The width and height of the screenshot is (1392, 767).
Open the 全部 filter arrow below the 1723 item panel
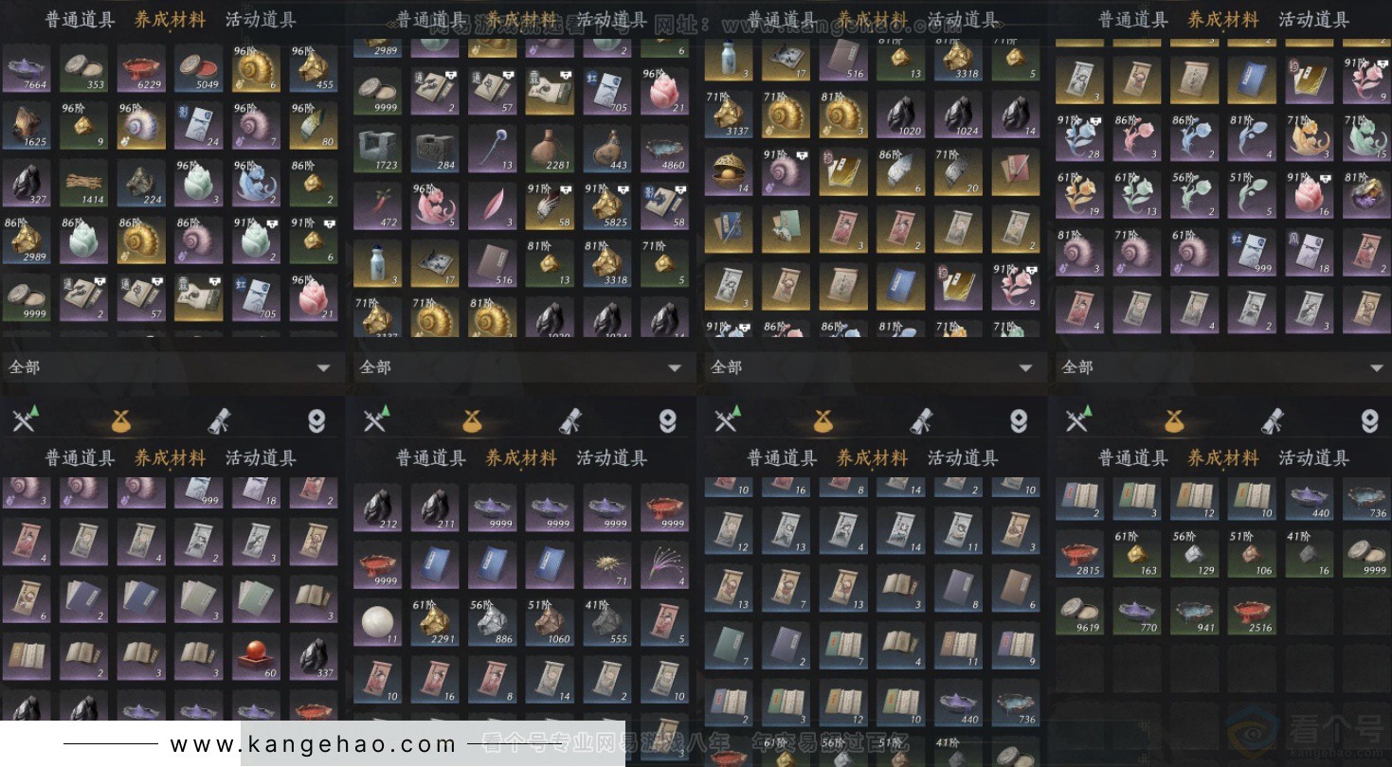point(675,367)
